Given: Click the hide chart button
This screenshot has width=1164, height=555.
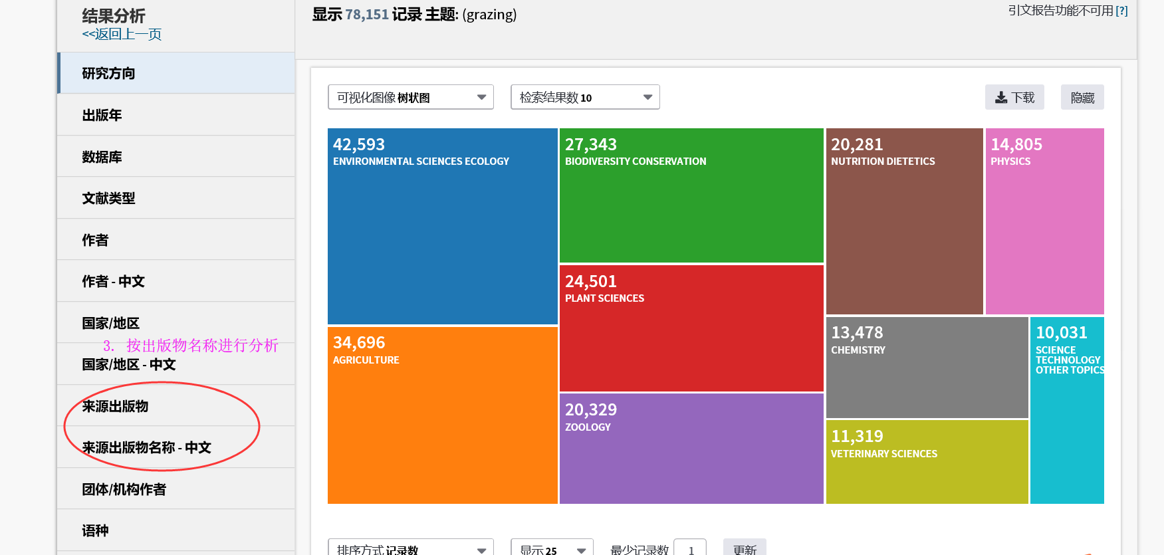Looking at the screenshot, I should coord(1082,98).
